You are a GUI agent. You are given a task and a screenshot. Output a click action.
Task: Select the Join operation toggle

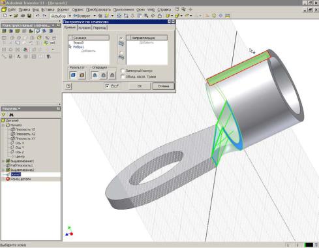coord(95,75)
